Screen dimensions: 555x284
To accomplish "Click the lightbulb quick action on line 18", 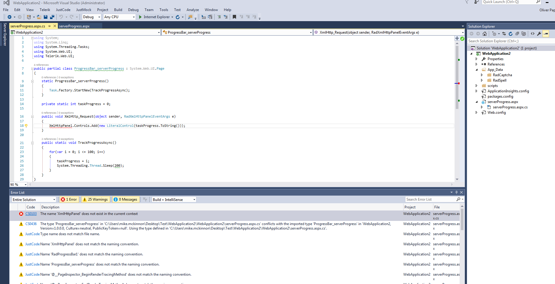I will pyautogui.click(x=26, y=126).
